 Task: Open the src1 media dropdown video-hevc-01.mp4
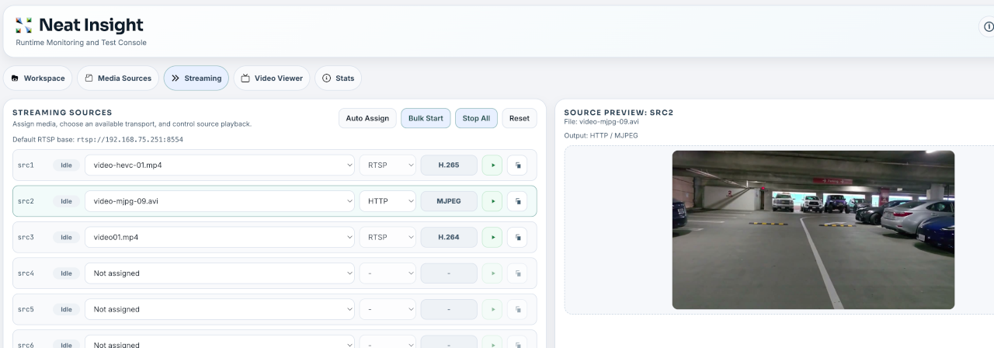220,165
